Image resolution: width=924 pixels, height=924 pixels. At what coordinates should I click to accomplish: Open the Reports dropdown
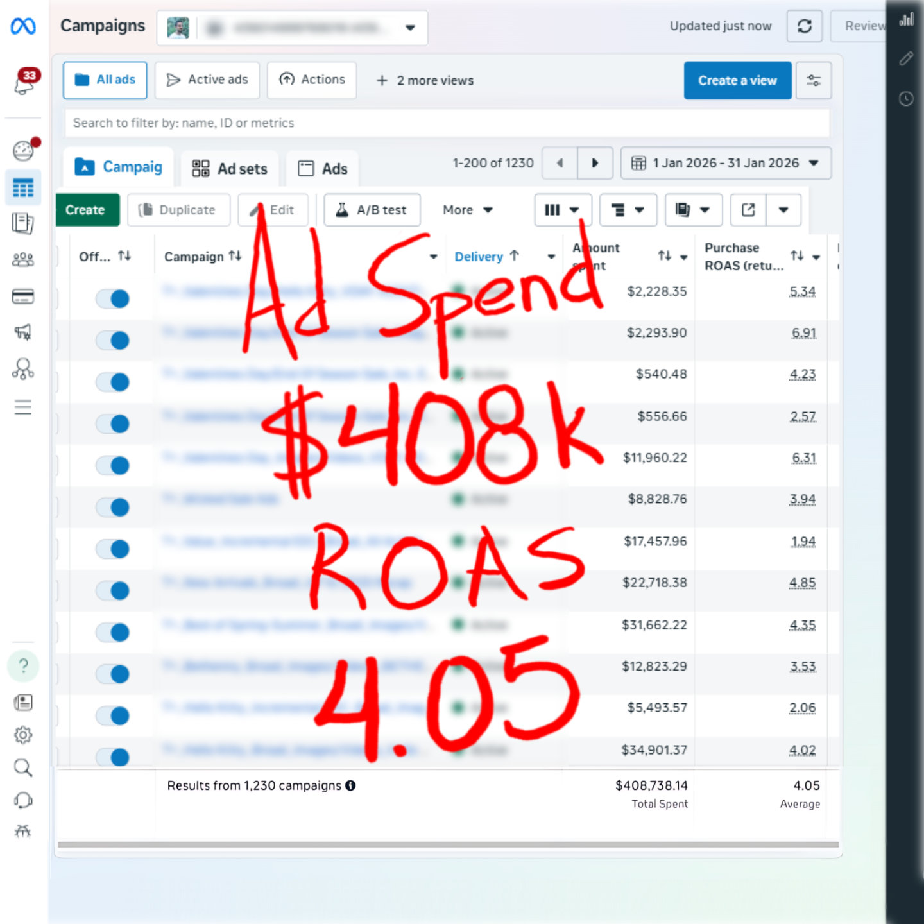tap(694, 210)
